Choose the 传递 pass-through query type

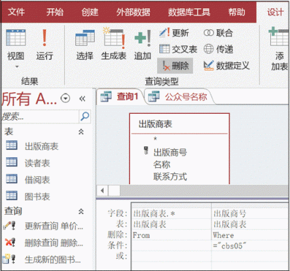[x=218, y=49]
